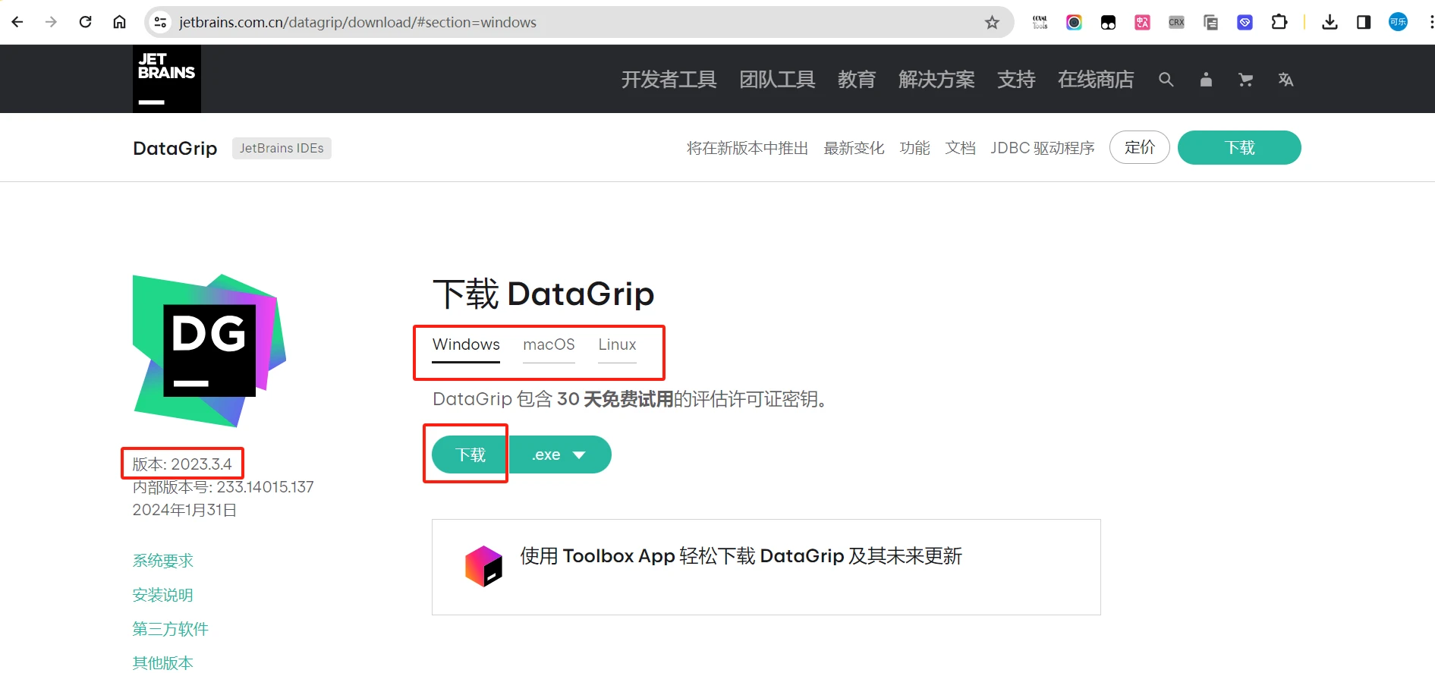
Task: Click the green 下载 button under tabs
Action: [x=470, y=454]
